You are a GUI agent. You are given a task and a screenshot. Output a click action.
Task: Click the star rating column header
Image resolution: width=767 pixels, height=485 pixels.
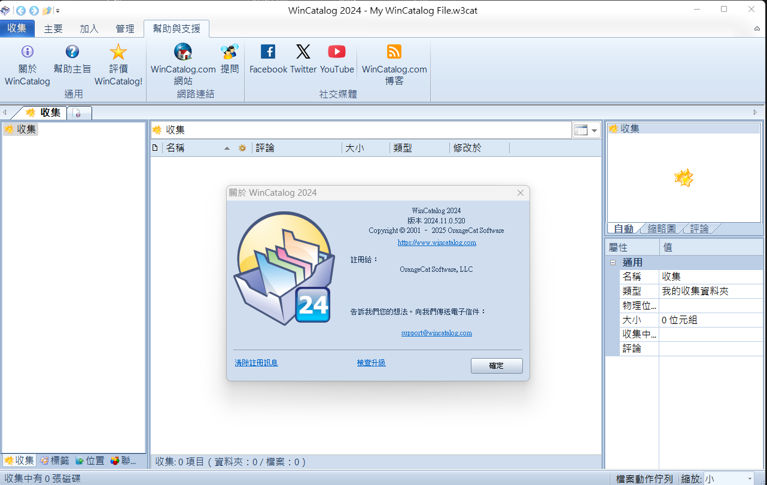coord(242,148)
